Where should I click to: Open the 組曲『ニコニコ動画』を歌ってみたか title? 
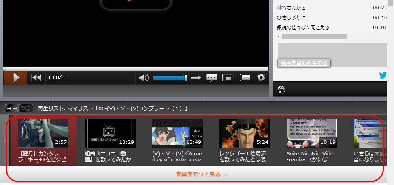click(108, 157)
